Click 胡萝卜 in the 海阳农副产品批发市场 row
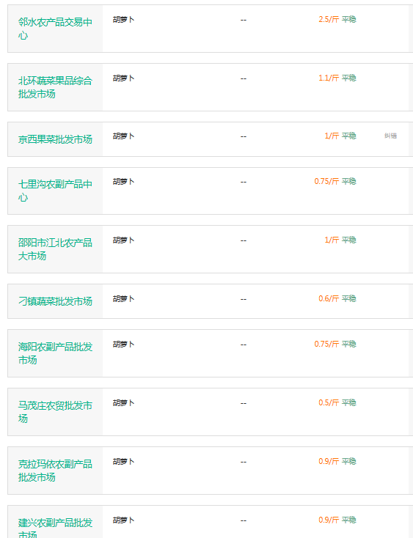 [x=123, y=344]
